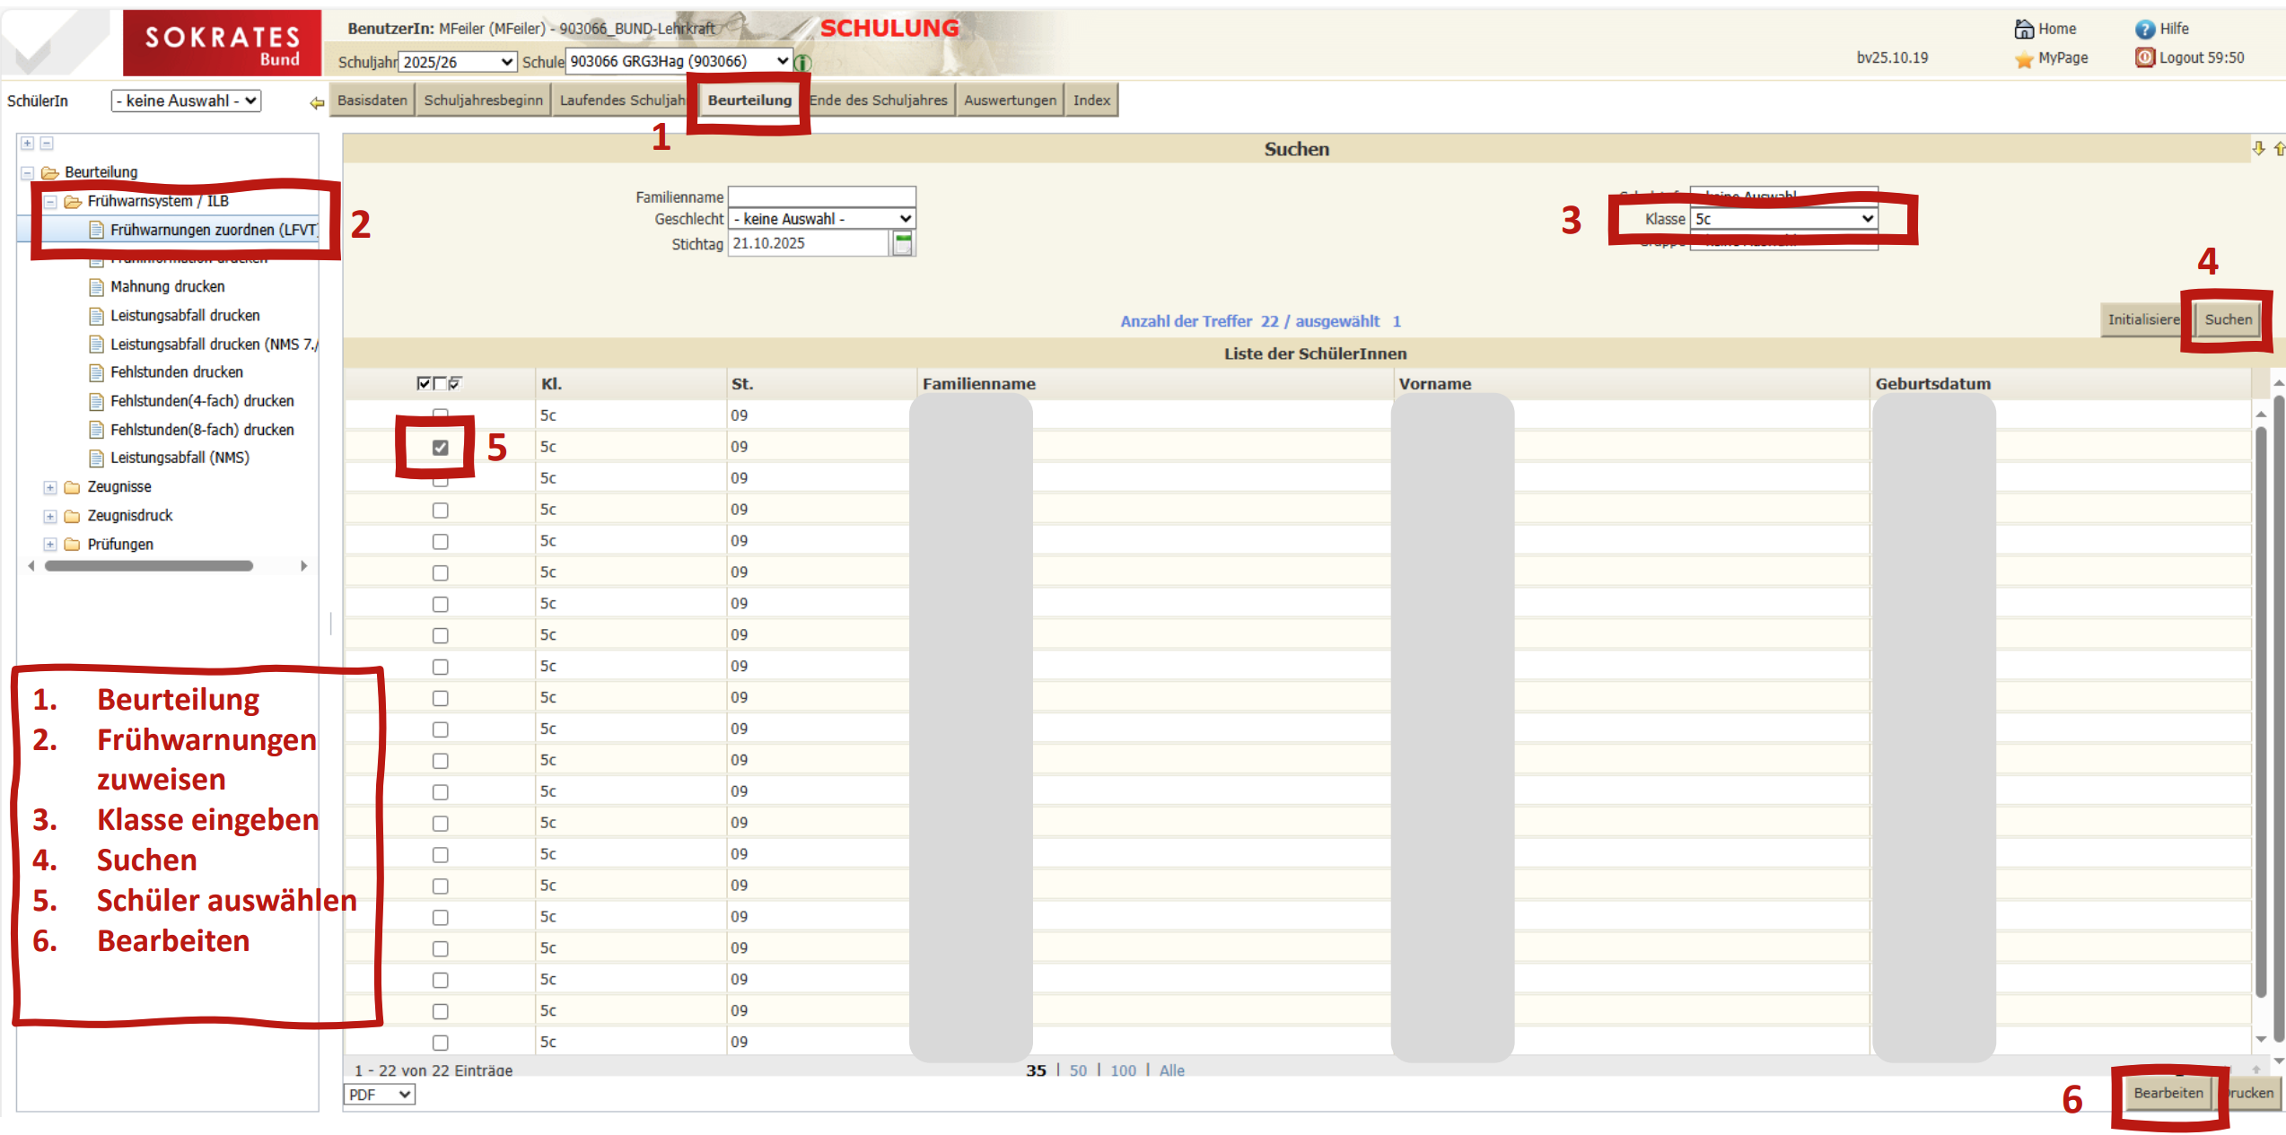Image resolution: width=2286 pixels, height=1135 pixels.
Task: Expand all tree nodes with plus icon
Action: point(28,143)
